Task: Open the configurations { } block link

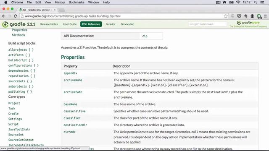Action: 24,65
